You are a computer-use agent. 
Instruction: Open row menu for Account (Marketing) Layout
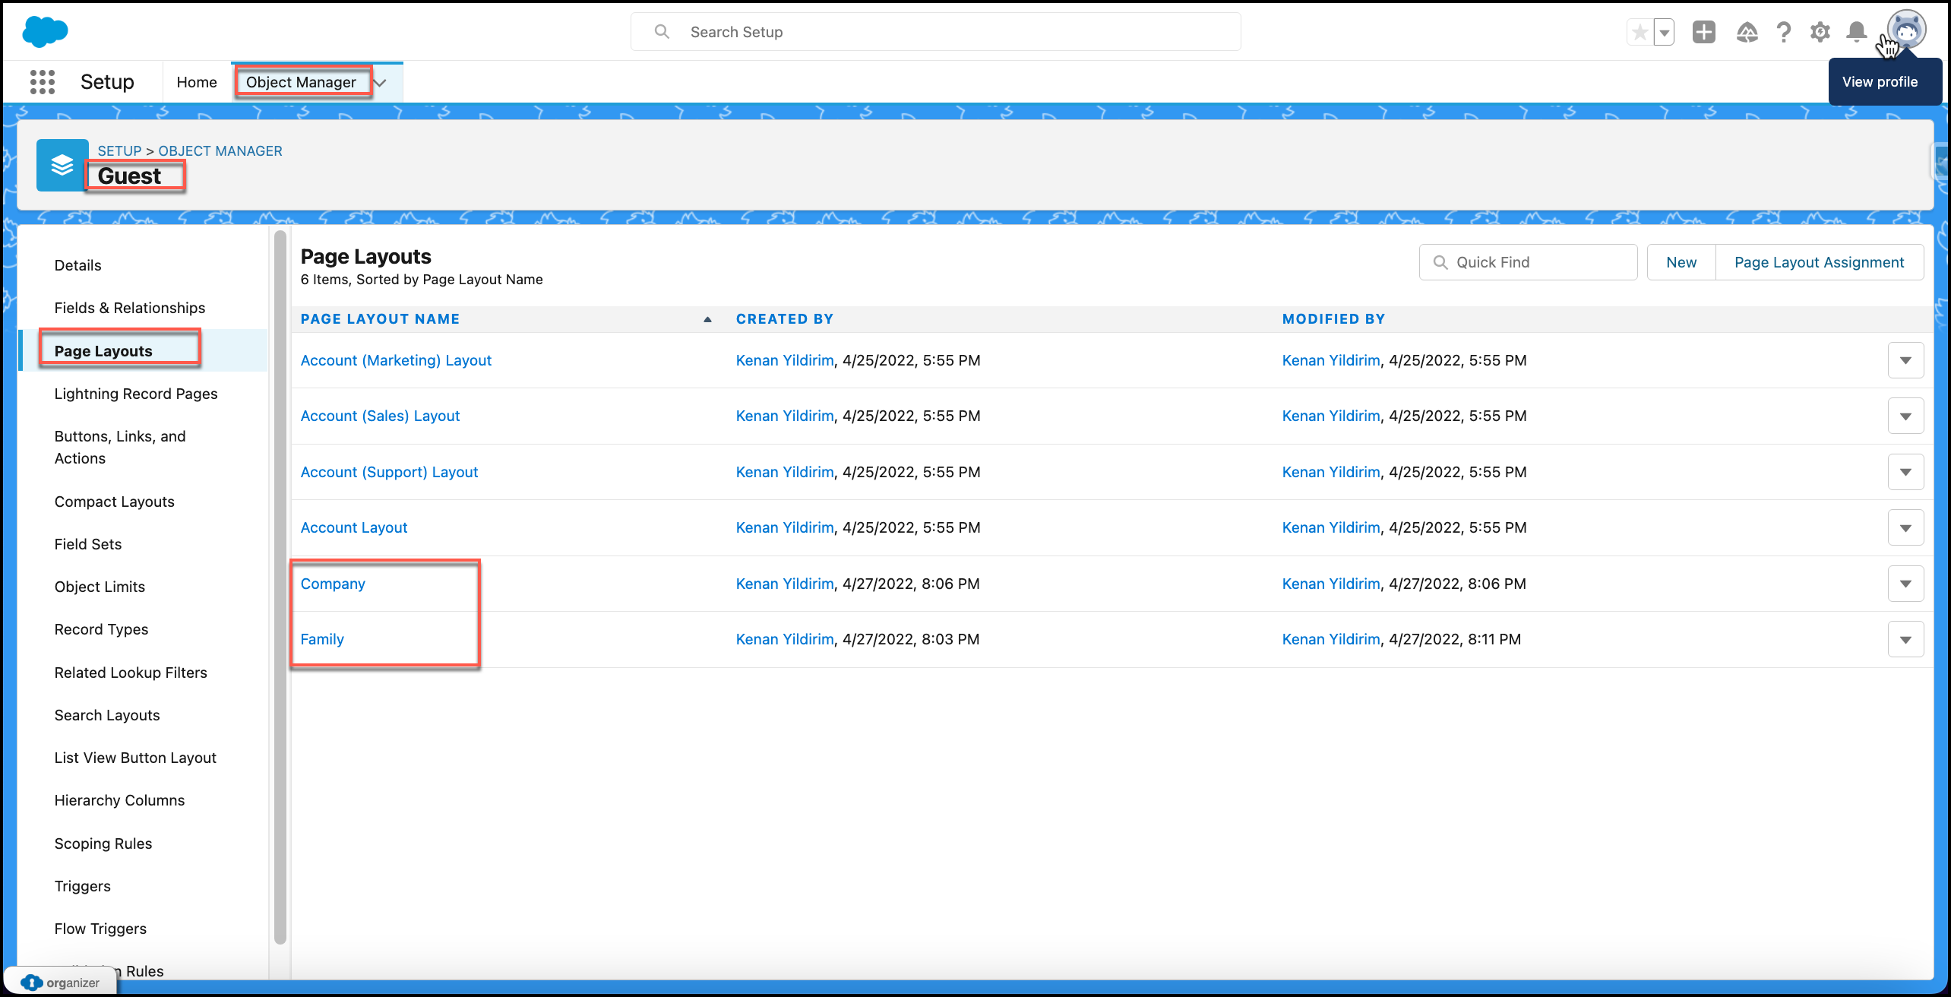[1905, 360]
